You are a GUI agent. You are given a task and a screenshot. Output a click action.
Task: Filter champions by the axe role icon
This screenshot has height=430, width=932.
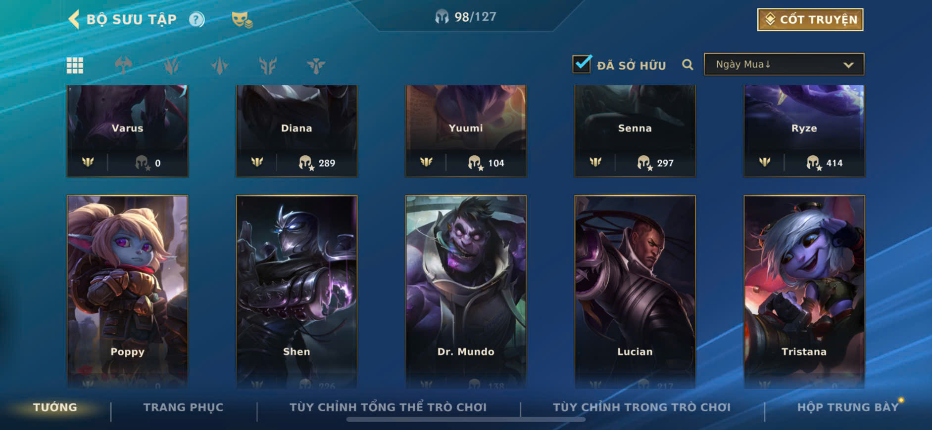123,65
